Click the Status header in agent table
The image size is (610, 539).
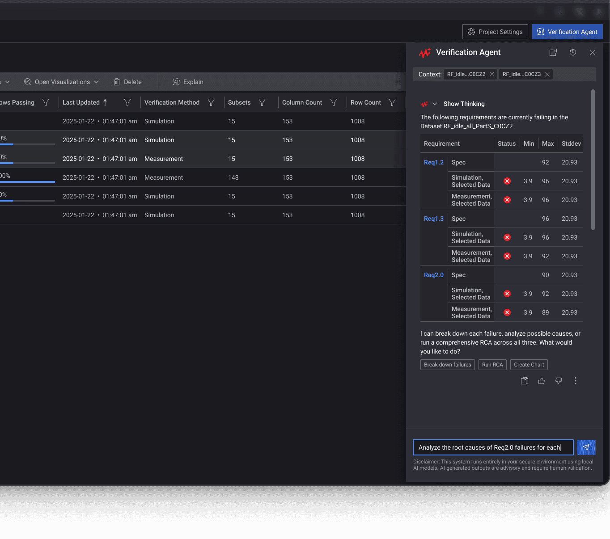(x=507, y=143)
